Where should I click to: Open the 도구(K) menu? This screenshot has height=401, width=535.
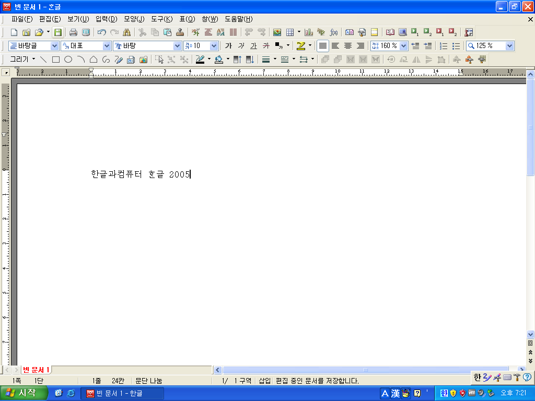coord(162,19)
